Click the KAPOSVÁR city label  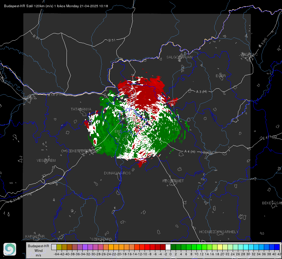pos(35,236)
